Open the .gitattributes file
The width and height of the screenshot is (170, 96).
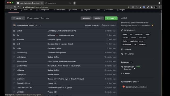click(22, 66)
